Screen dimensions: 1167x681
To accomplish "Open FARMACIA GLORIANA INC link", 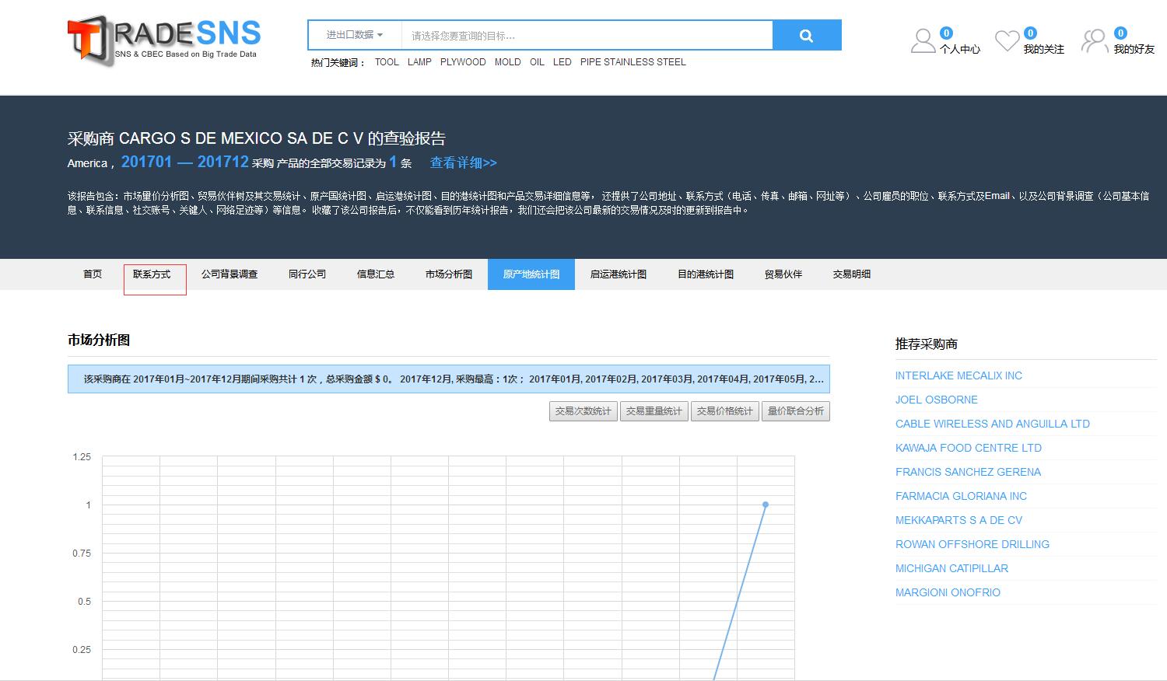I will (961, 496).
